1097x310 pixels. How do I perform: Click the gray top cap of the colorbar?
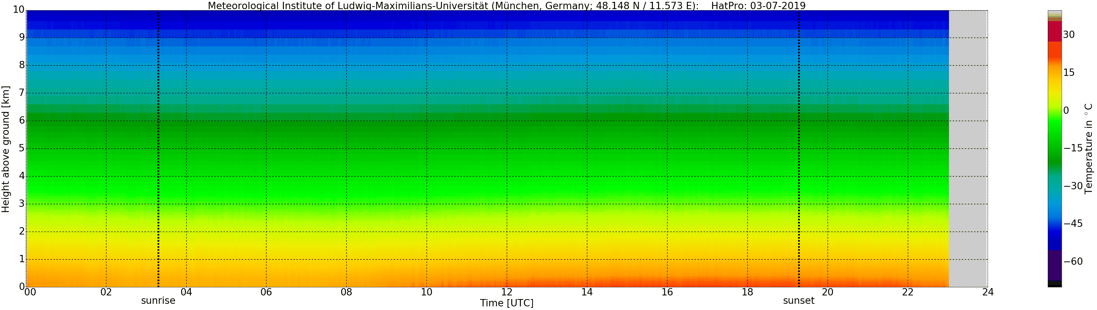click(1054, 13)
